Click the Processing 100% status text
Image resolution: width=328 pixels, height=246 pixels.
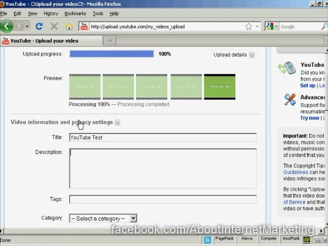(x=89, y=105)
